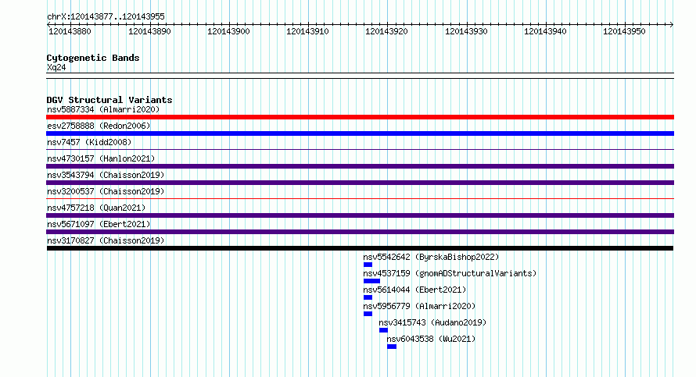
Task: Select the red nsv5887334 variant bar
Action: (x=360, y=117)
